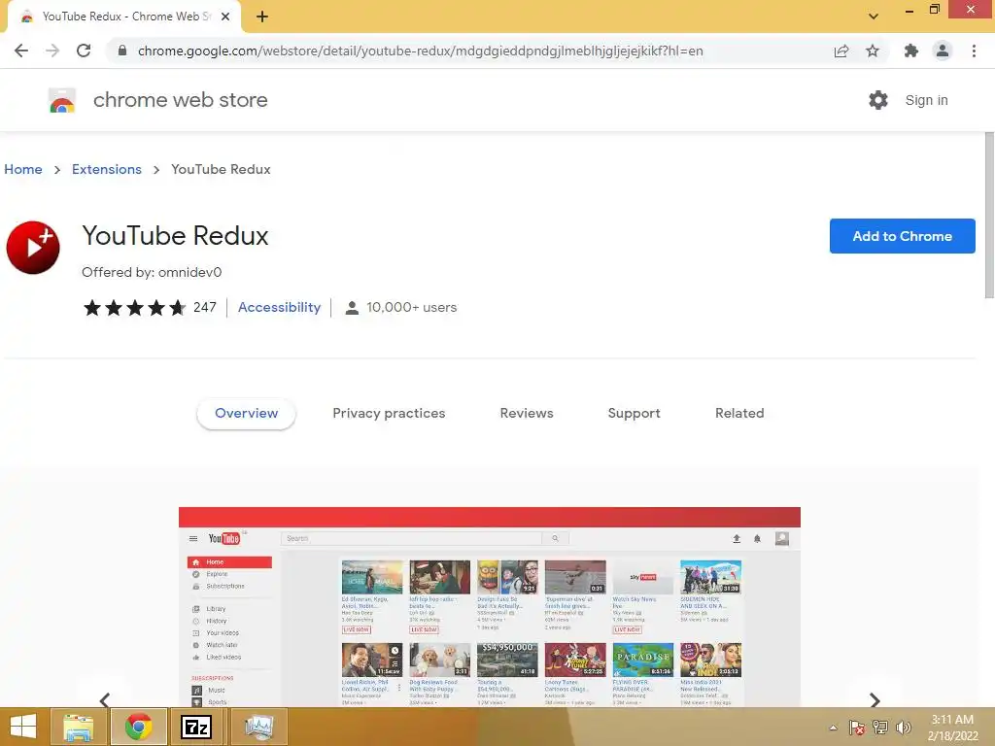
Task: Click the star rating row
Action: [x=134, y=308]
